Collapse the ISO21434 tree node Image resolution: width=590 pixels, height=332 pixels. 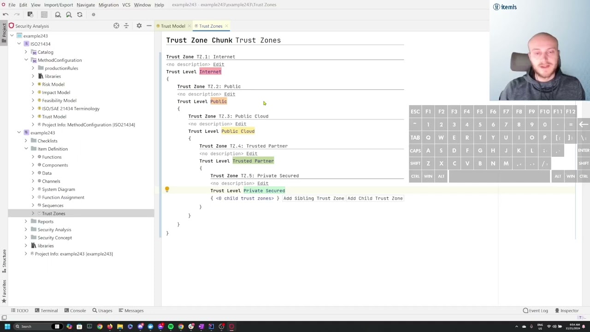click(x=19, y=44)
